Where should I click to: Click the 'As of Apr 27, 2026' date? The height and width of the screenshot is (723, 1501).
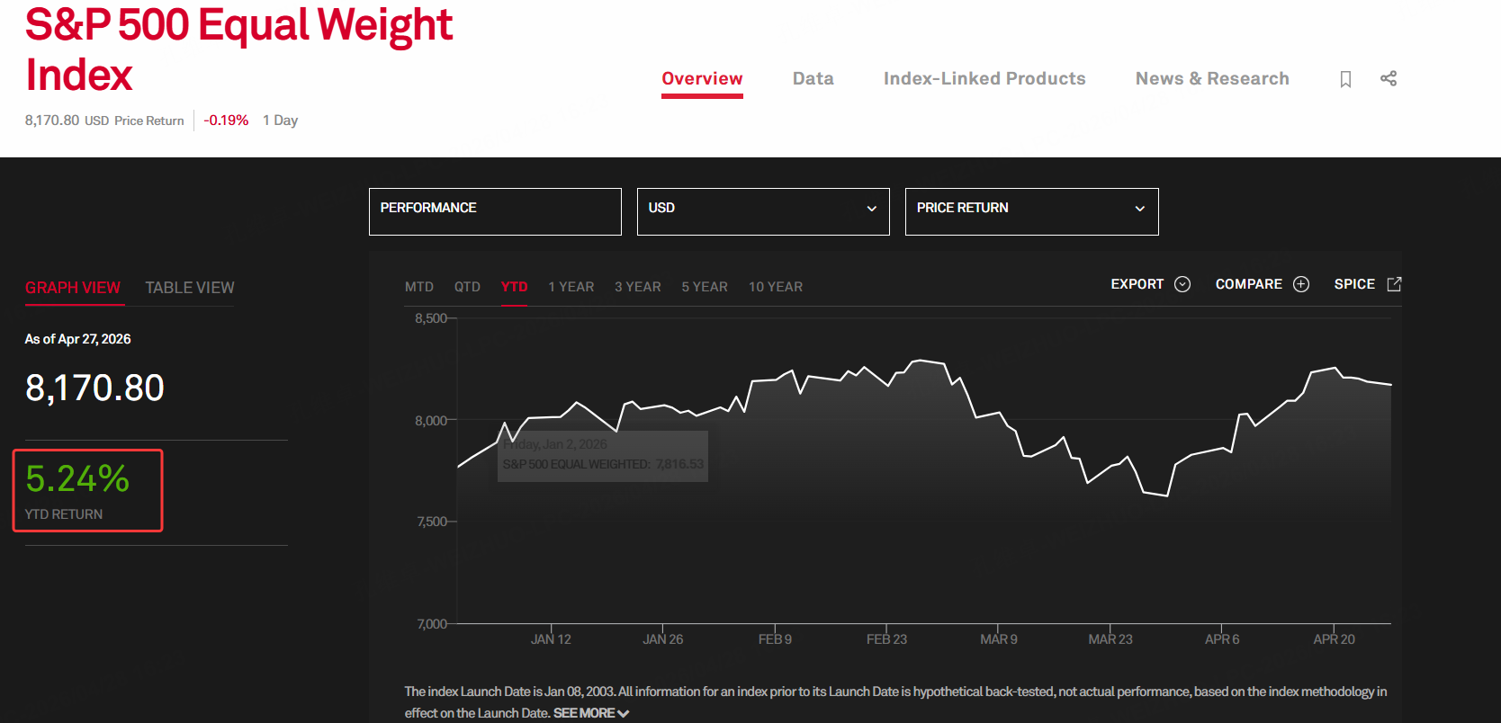coord(78,339)
